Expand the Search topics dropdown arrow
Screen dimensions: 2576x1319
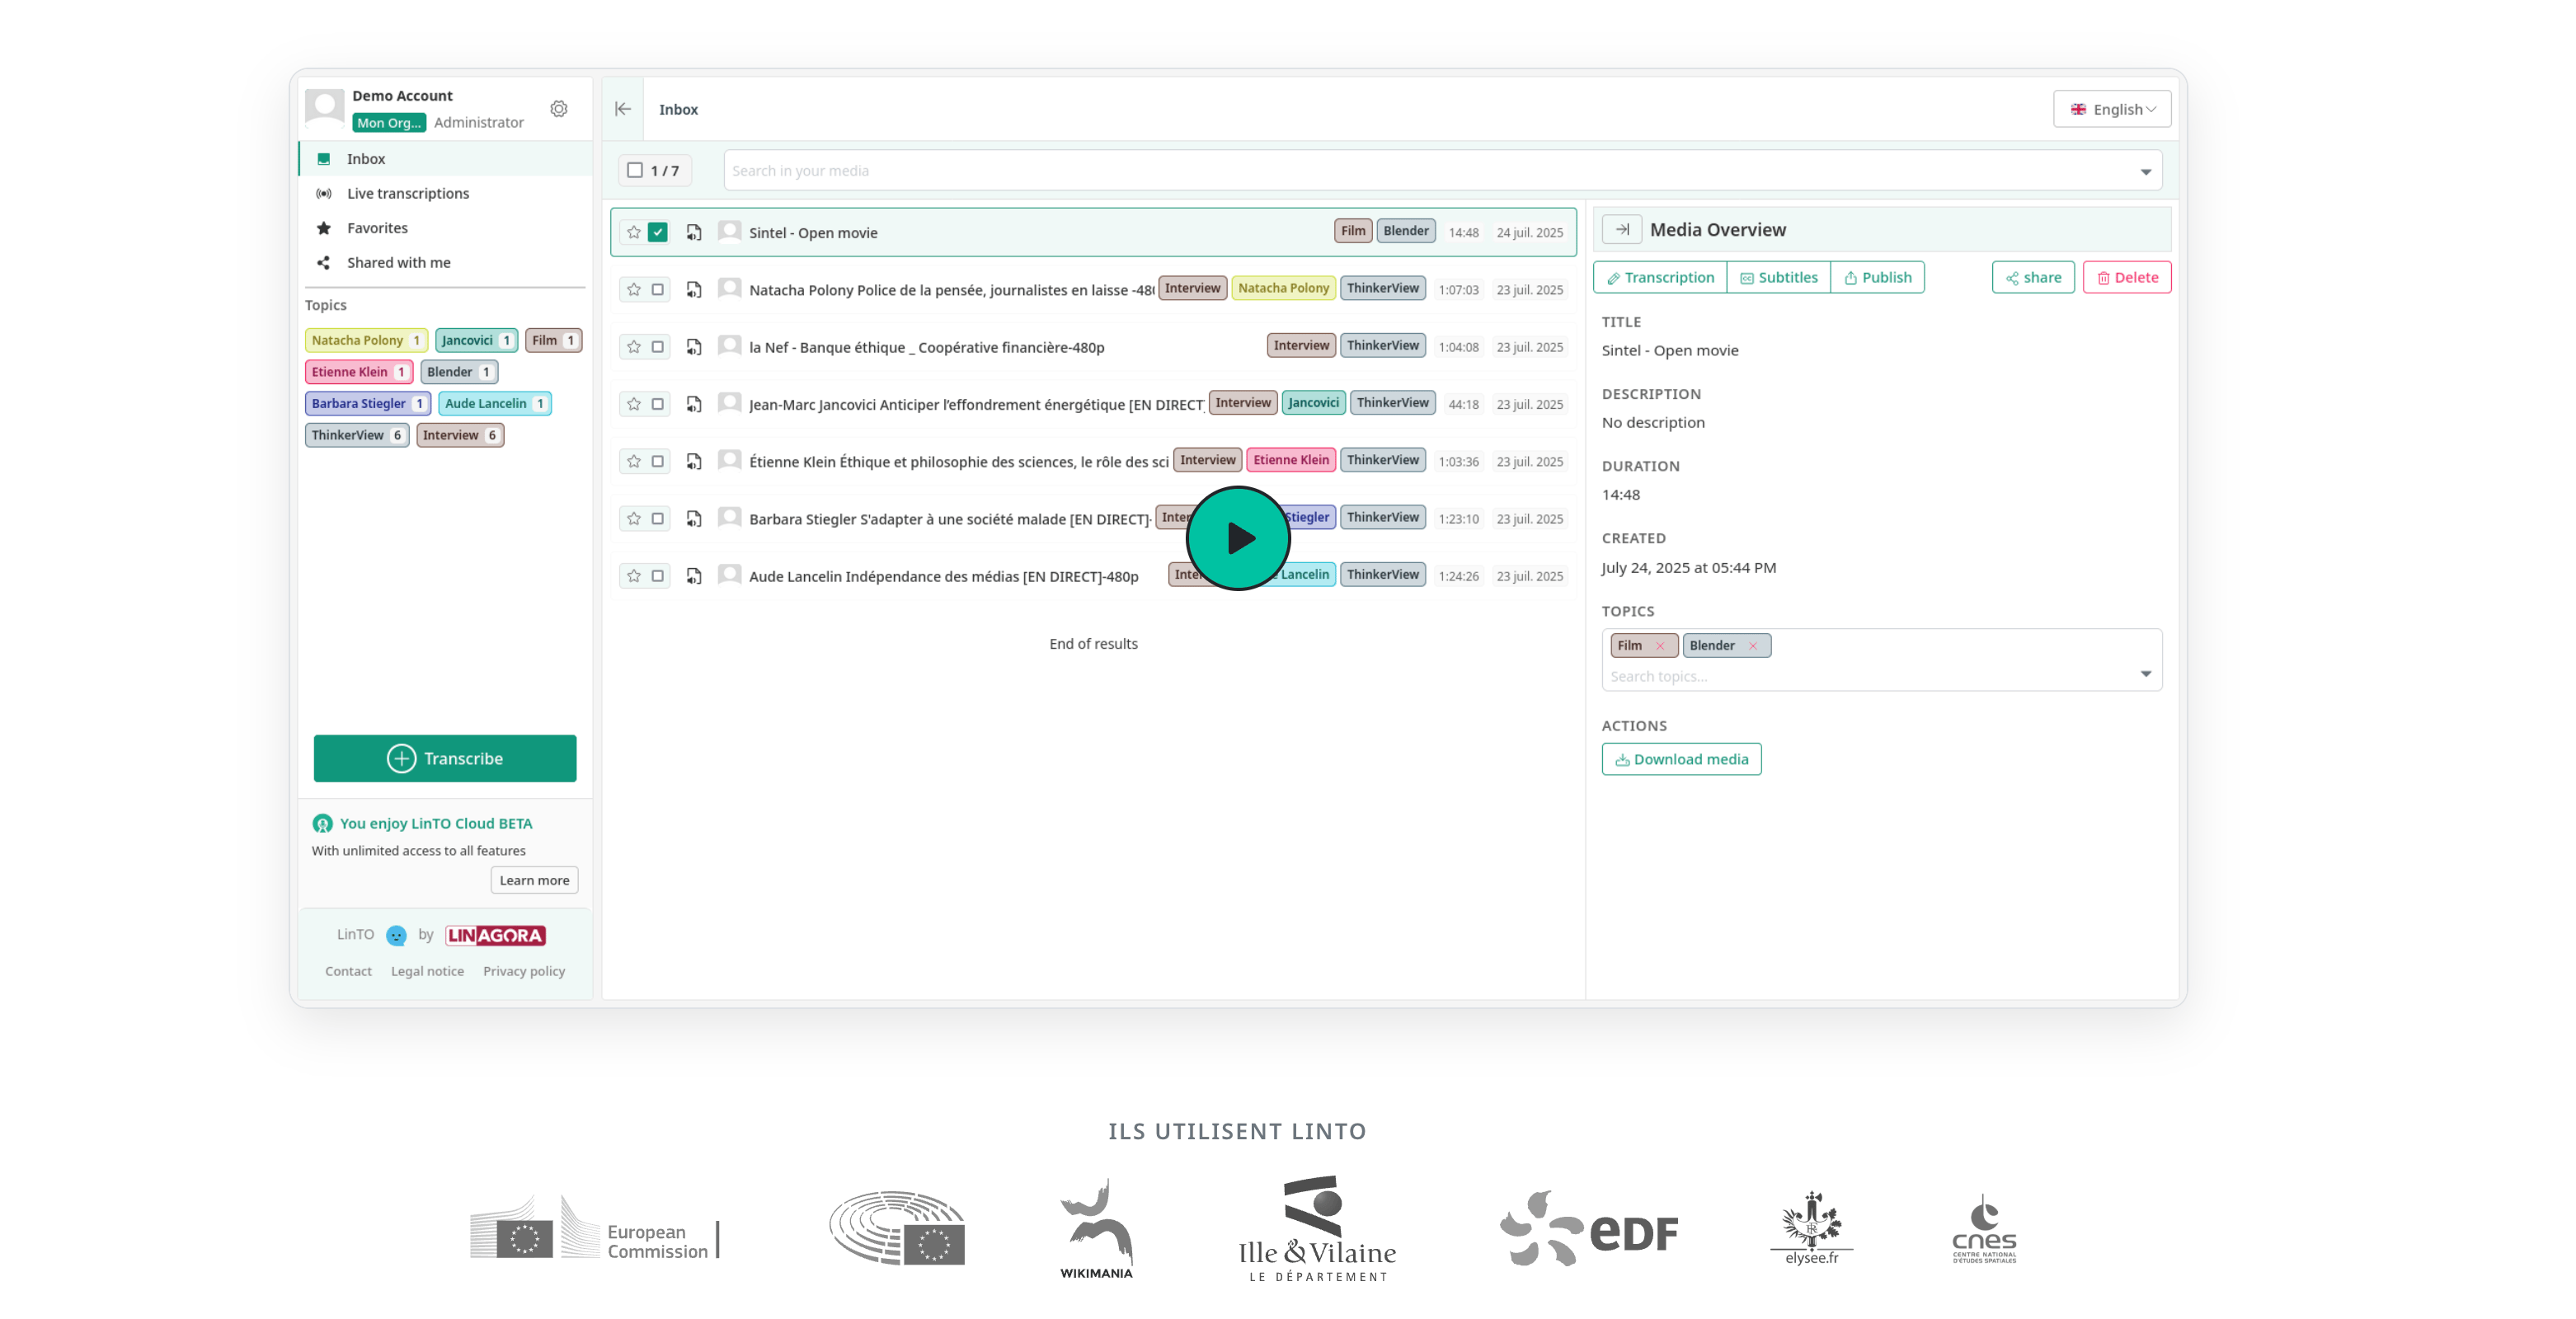[x=2146, y=674]
